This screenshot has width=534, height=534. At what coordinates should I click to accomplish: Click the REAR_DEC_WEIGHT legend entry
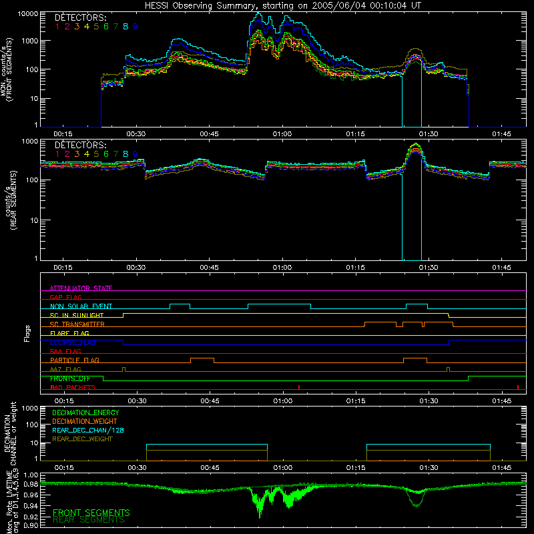tap(82, 439)
